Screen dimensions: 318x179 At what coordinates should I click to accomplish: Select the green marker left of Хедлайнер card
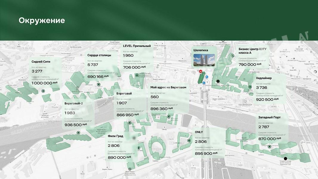(x=250, y=87)
